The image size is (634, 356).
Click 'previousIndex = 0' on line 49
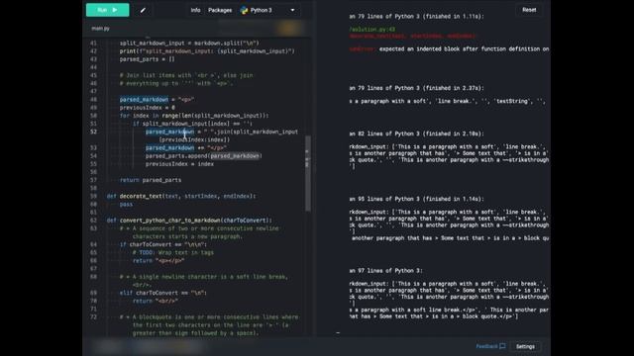(148, 108)
